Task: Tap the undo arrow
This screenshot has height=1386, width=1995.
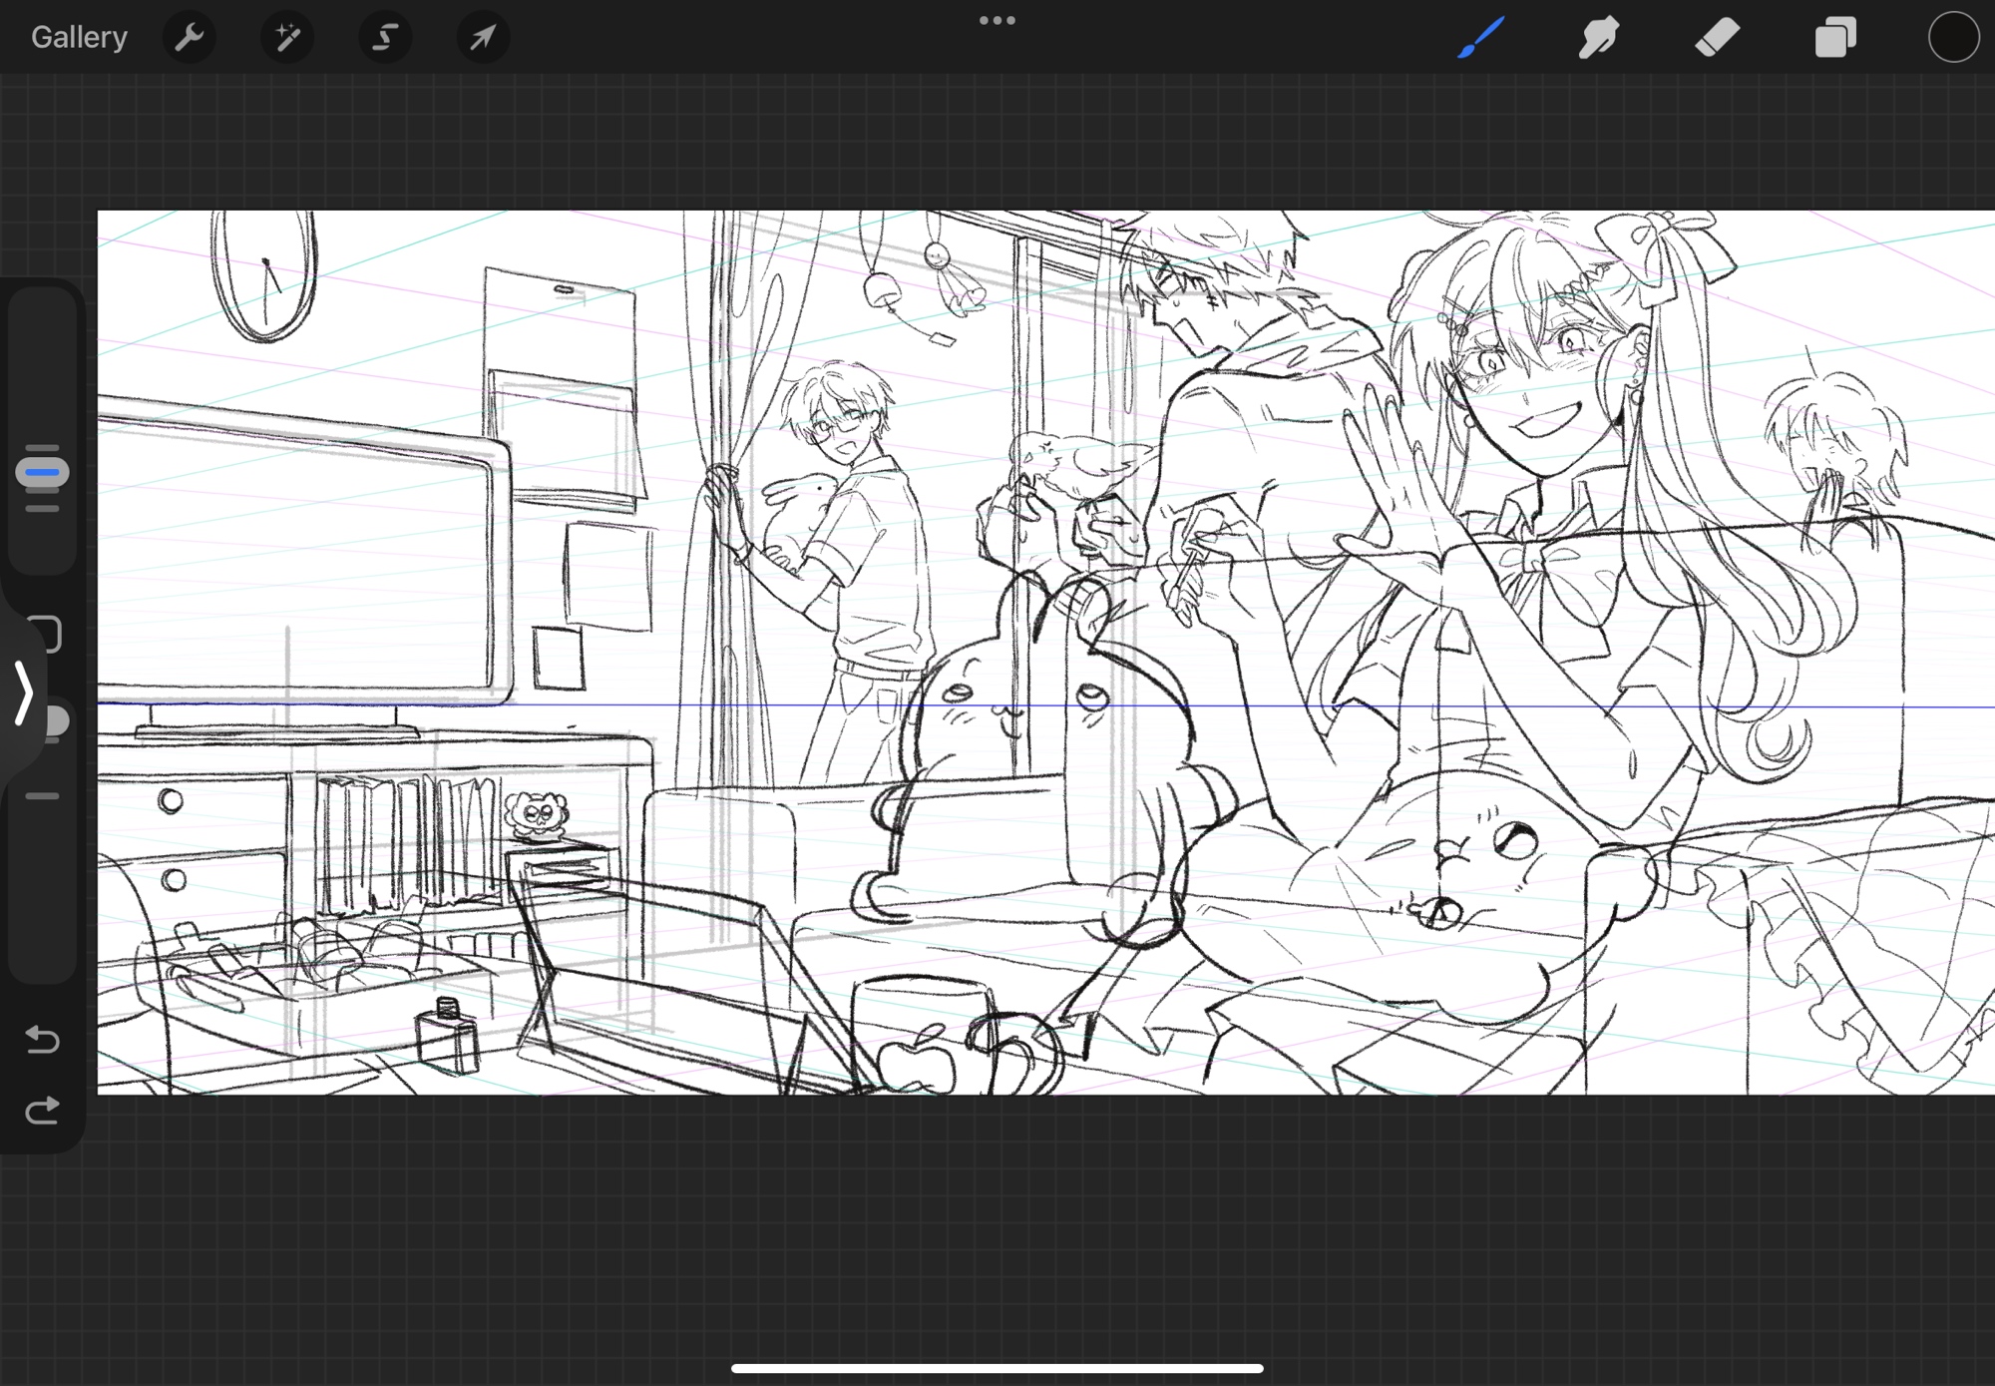Action: pyautogui.click(x=42, y=1040)
